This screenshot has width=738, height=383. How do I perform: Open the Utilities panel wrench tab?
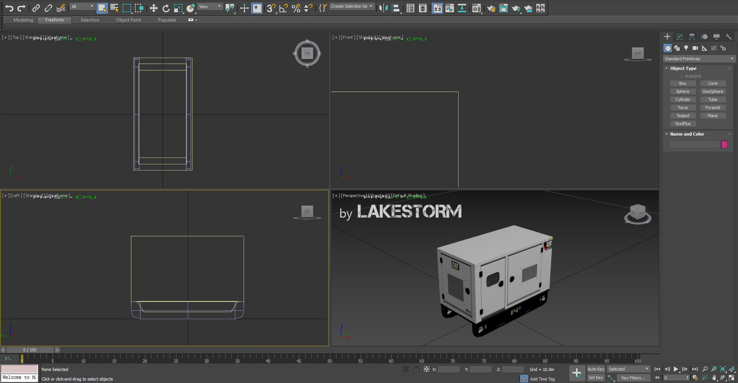pyautogui.click(x=729, y=37)
